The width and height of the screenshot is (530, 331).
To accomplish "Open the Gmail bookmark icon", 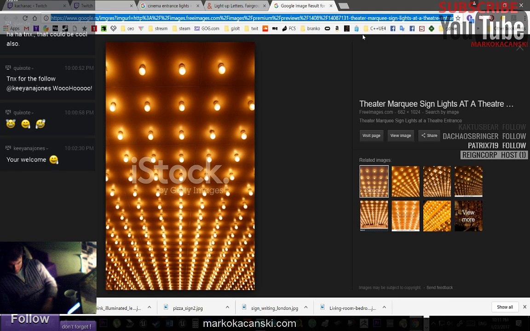I will 26,29.
